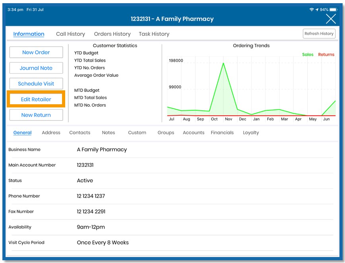Select the YTD No. Orders label
The width and height of the screenshot is (345, 263).
[x=89, y=68]
